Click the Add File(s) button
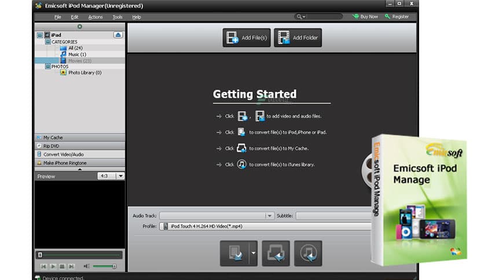This screenshot has width=484, height=280. click(246, 38)
